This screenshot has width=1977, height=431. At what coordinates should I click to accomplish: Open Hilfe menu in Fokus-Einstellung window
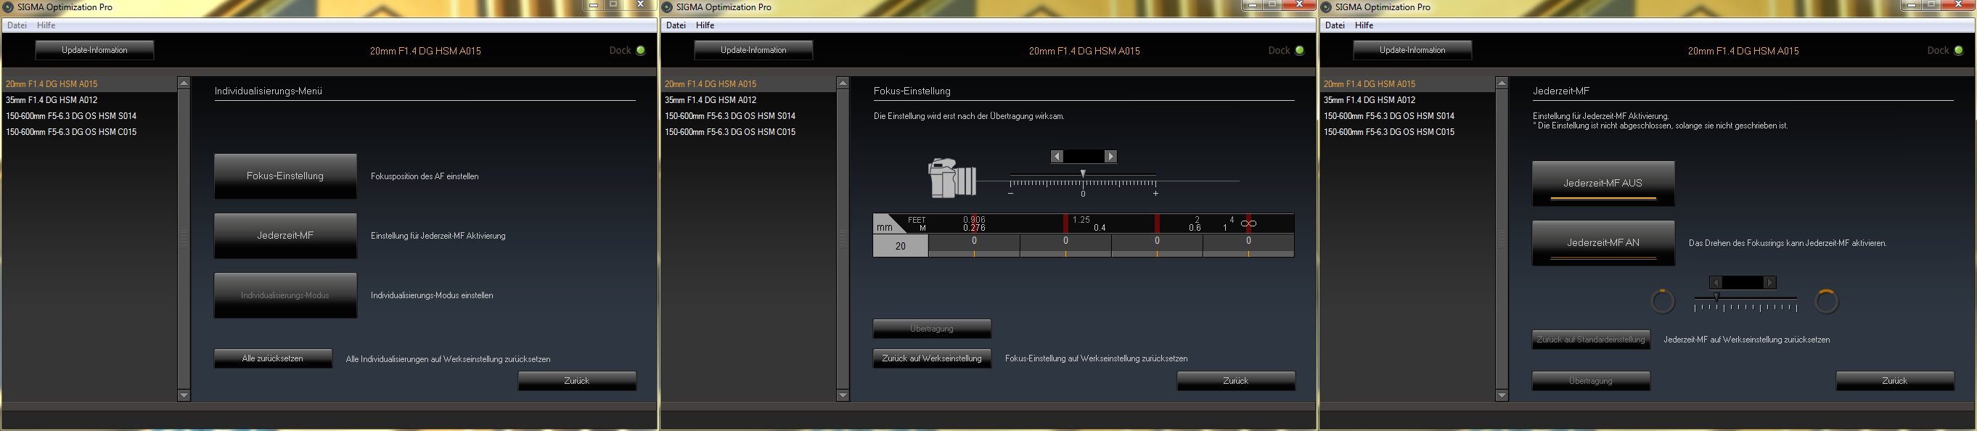[705, 25]
